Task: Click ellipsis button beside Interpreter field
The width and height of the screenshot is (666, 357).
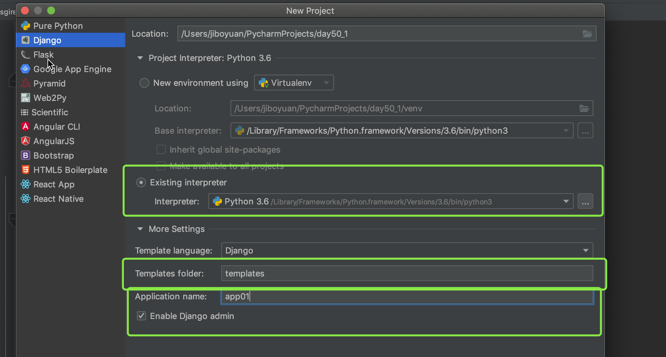Action: point(585,201)
